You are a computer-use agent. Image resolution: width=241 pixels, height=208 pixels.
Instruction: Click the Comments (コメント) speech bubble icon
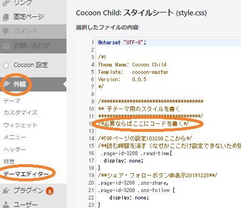6,31
